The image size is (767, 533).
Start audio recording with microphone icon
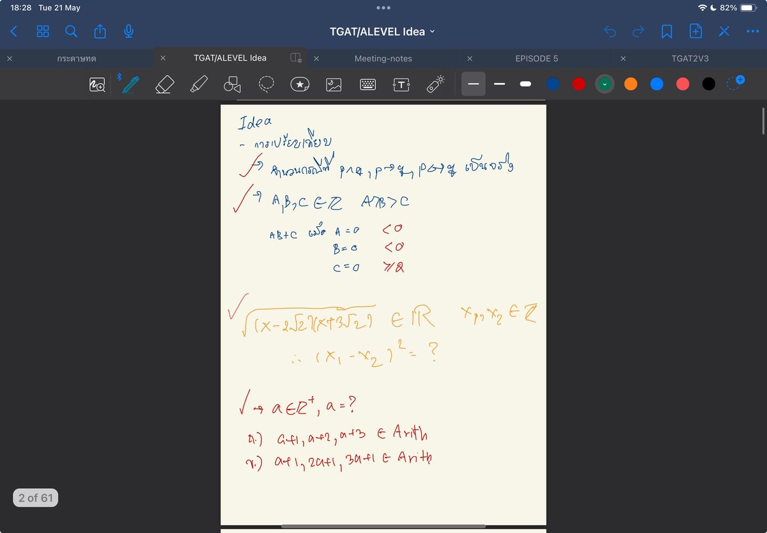point(128,31)
